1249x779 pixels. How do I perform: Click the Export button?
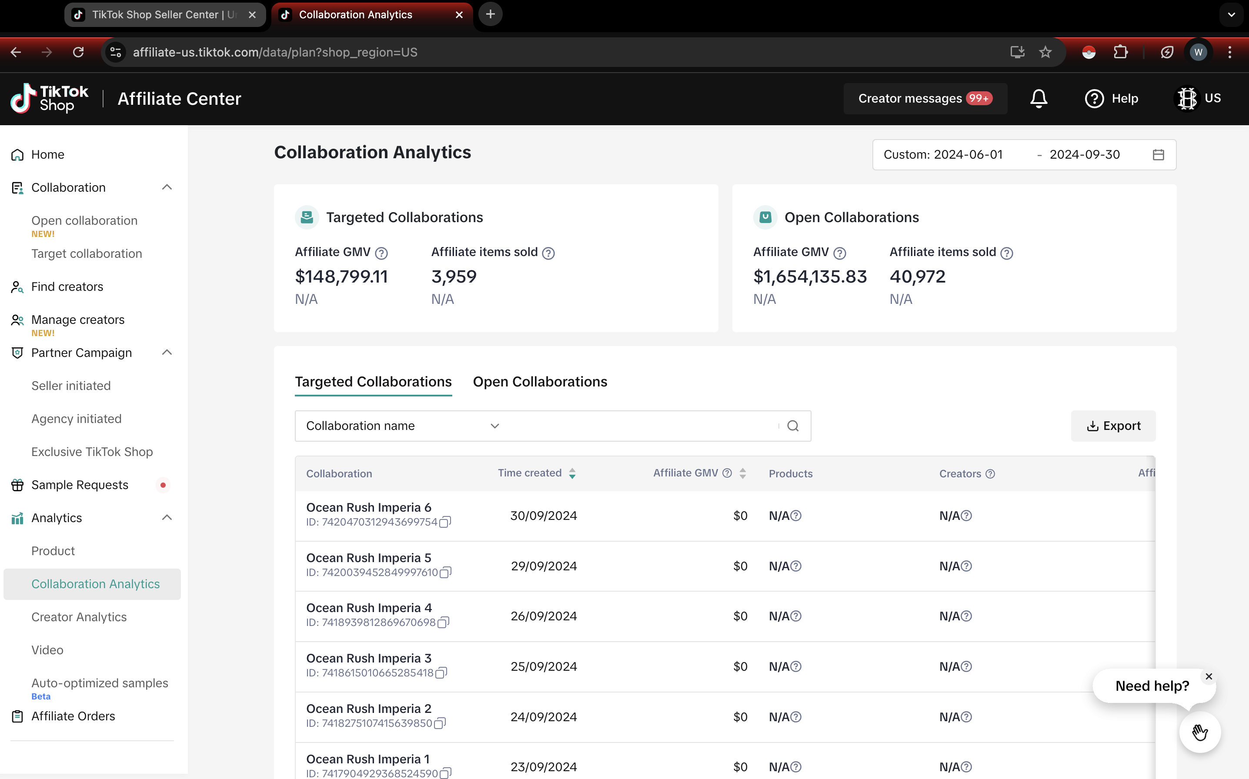[x=1113, y=426]
